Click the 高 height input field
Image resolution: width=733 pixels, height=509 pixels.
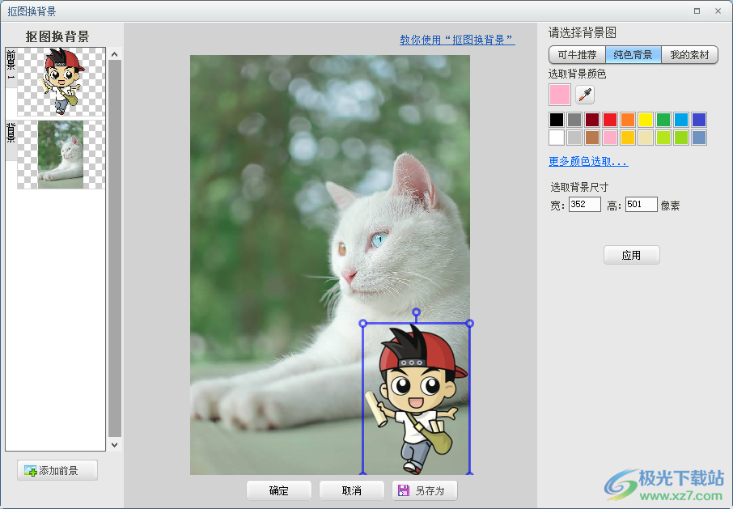[x=642, y=204]
